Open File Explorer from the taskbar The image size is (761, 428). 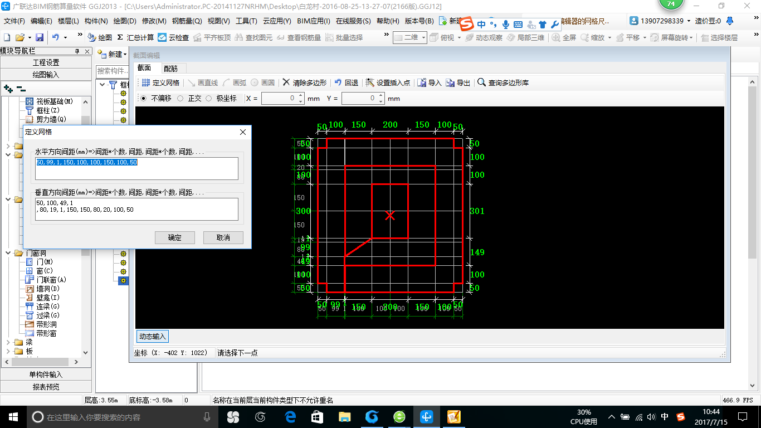click(x=345, y=416)
